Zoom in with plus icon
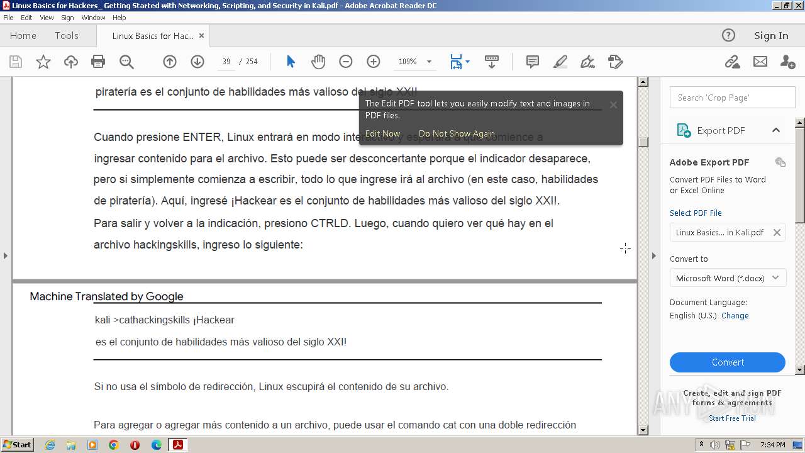Viewport: 805px width, 453px height. coord(374,62)
